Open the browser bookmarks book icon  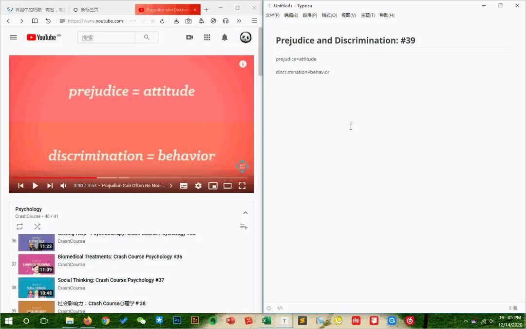(35, 21)
